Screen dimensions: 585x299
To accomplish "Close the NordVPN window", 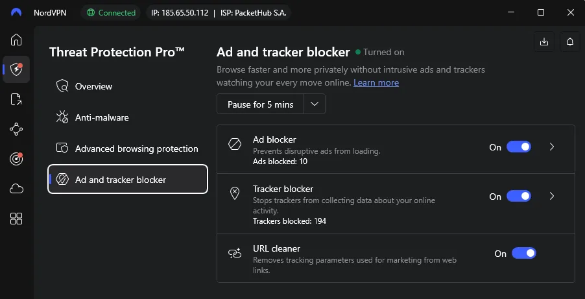I will coord(571,12).
